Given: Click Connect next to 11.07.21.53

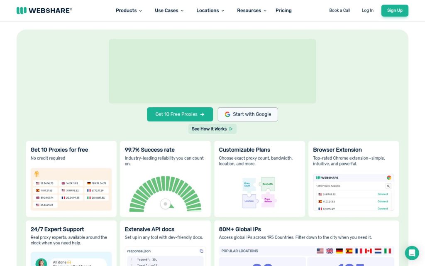Looking at the screenshot, I should point(383,202).
